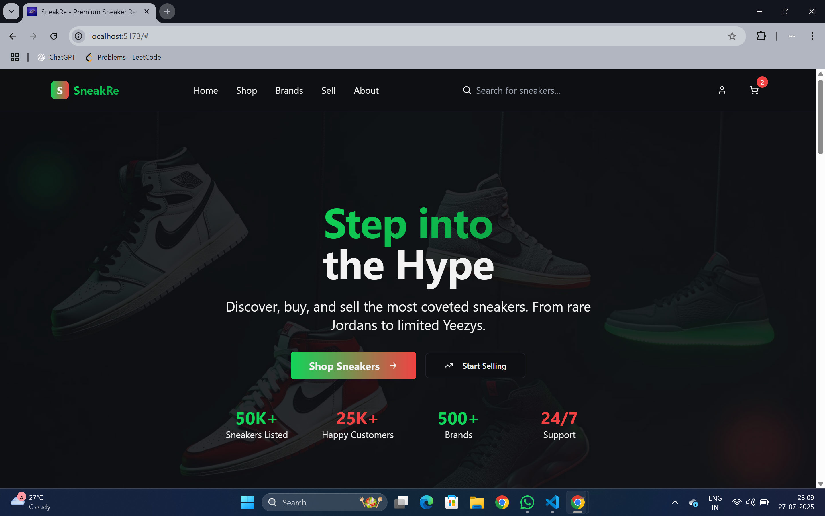Open the shopping cart with 2 items

pyautogui.click(x=754, y=90)
